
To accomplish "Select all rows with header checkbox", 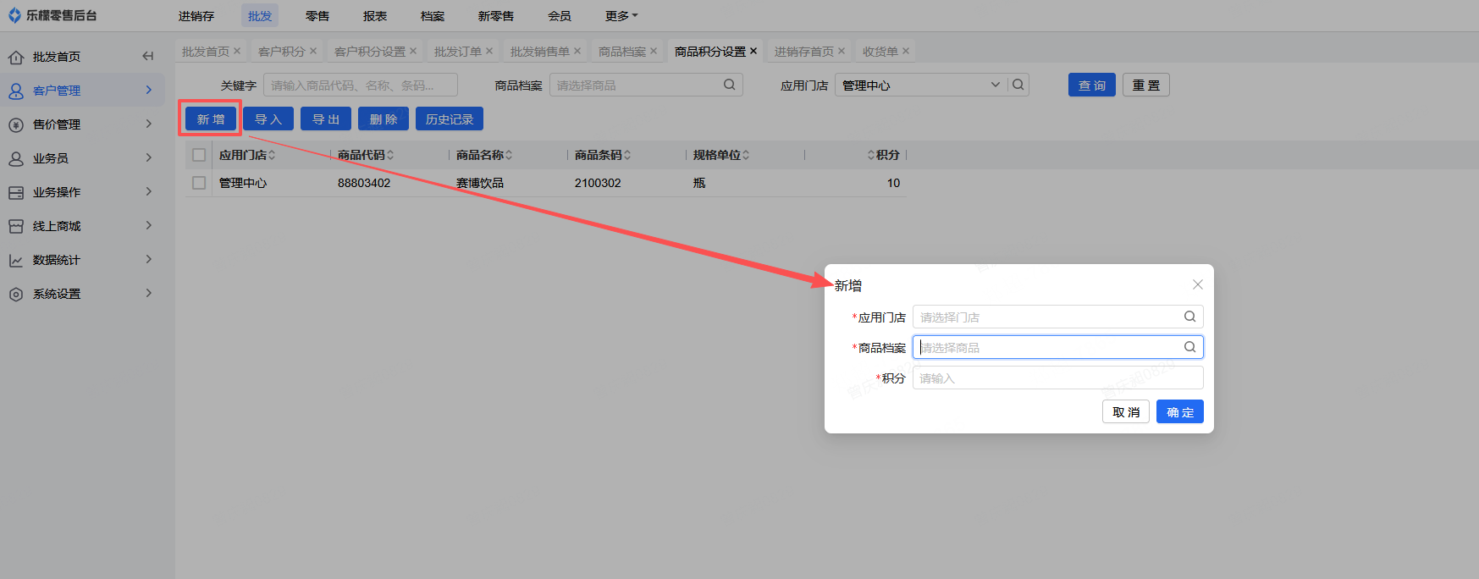I will click(199, 155).
